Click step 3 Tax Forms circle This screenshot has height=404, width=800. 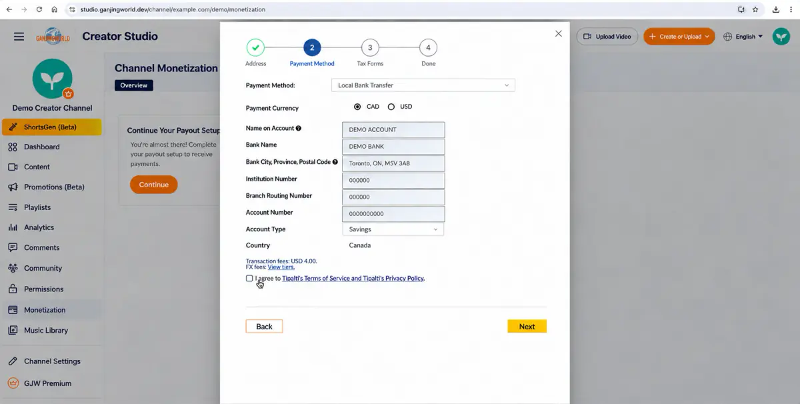[370, 47]
